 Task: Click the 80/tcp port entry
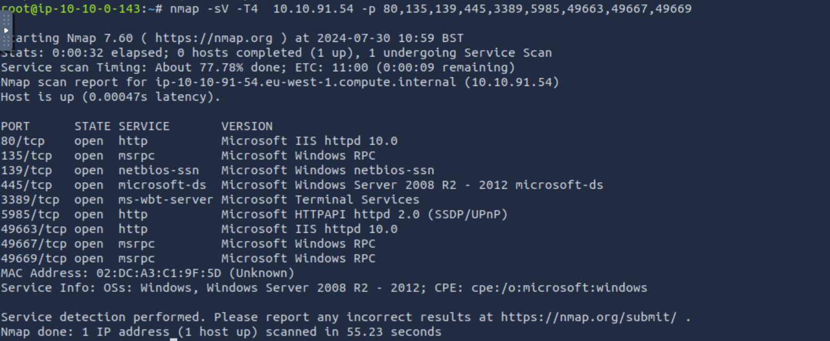pos(22,141)
